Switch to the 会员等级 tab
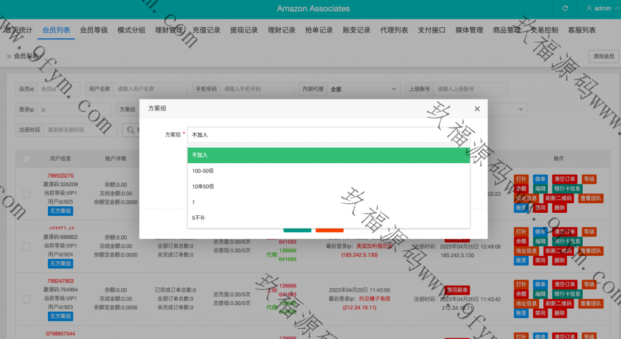 tap(94, 30)
